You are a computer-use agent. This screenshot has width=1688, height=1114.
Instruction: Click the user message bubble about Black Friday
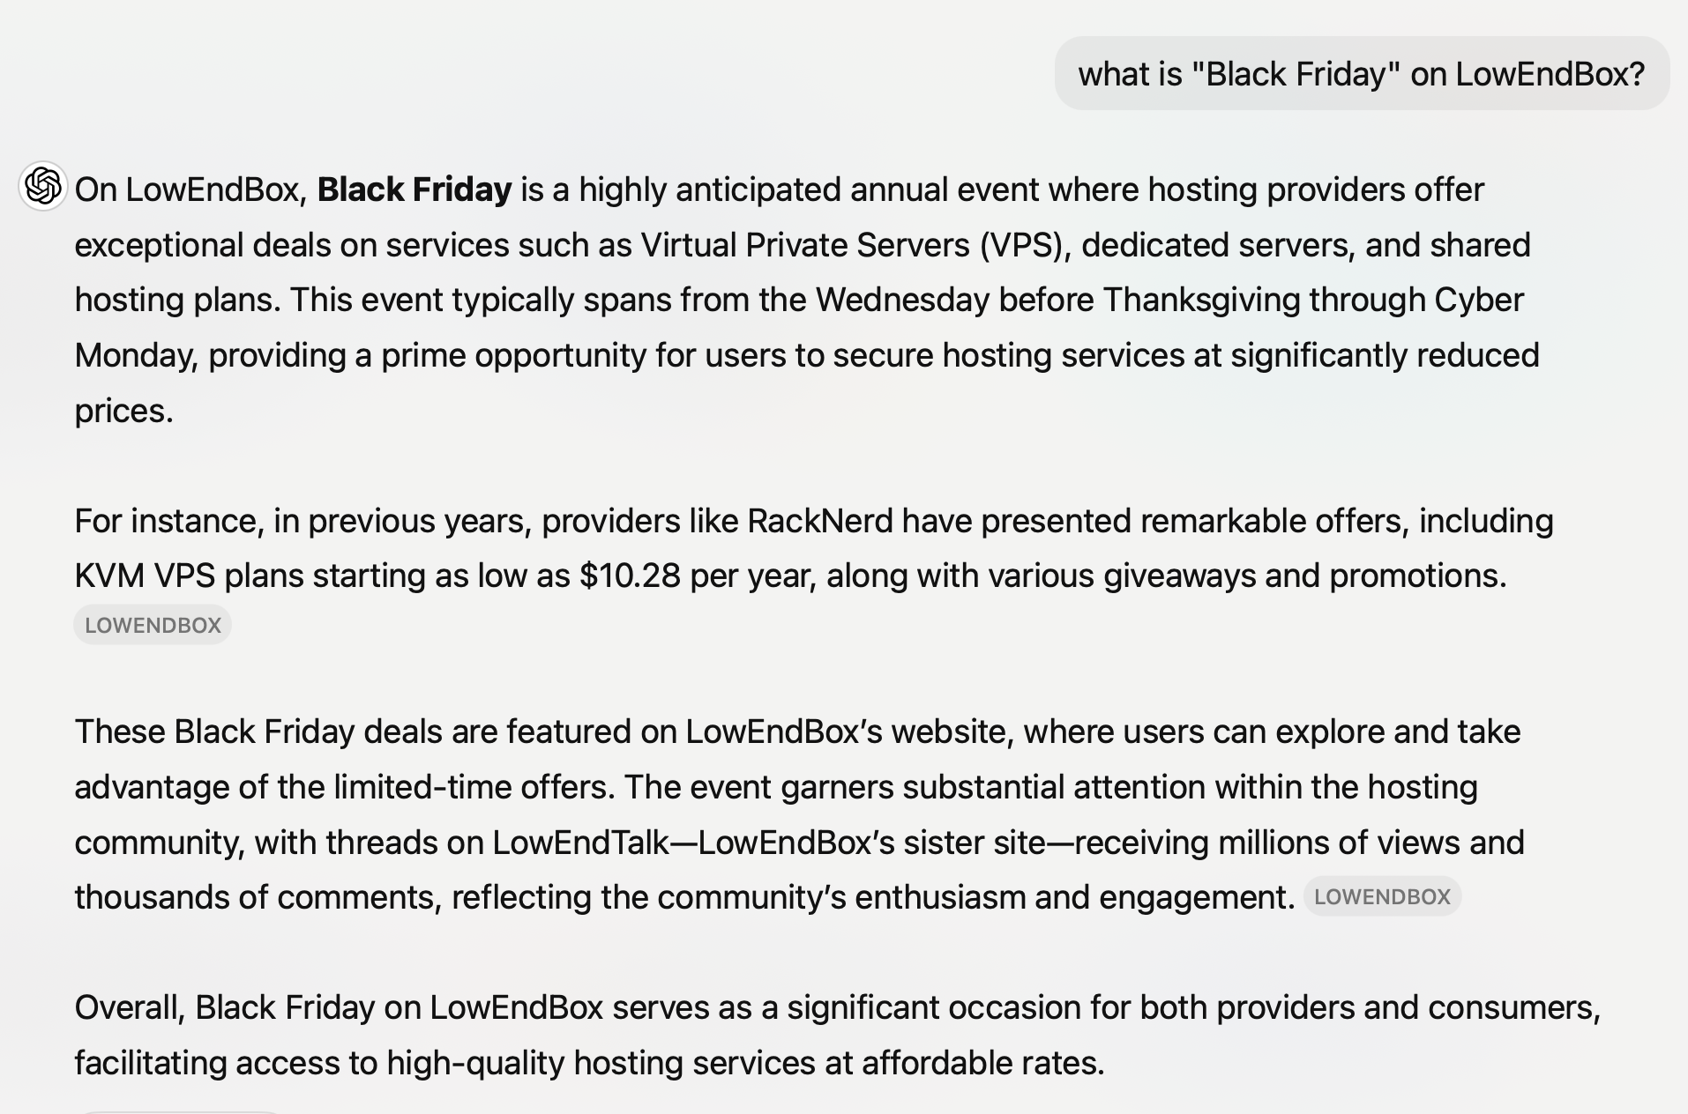[x=1362, y=73]
